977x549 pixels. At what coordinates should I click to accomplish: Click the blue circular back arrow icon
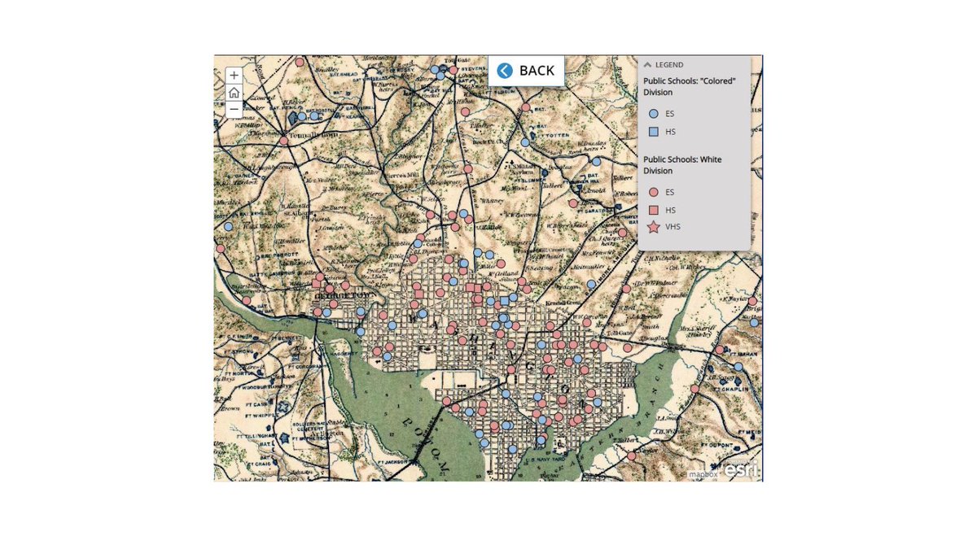click(x=504, y=71)
